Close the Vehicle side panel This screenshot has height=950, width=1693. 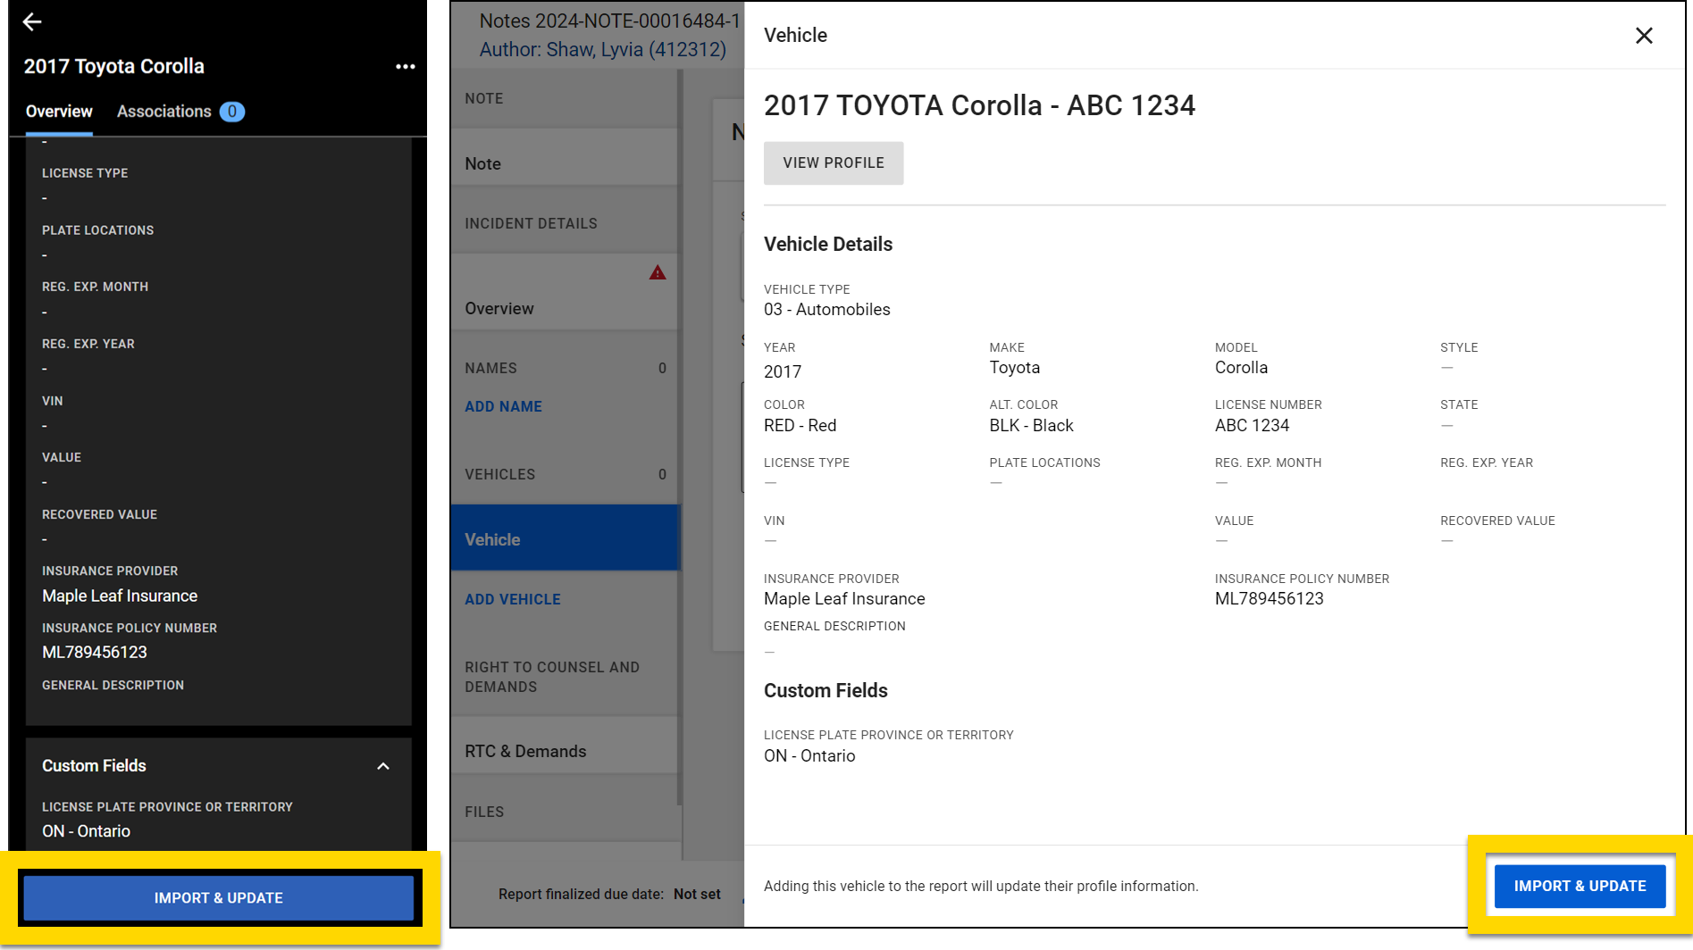tap(1644, 36)
